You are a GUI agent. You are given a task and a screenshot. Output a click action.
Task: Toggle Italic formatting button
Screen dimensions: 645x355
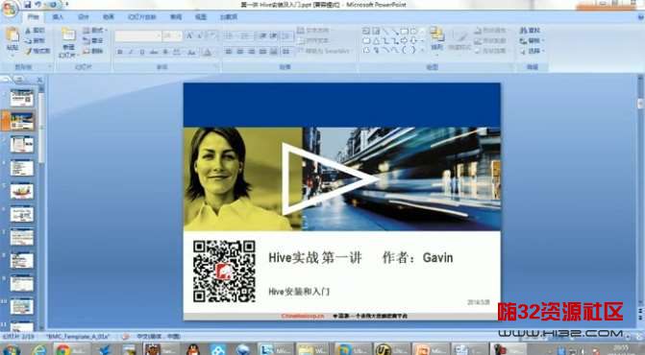[x=131, y=52]
